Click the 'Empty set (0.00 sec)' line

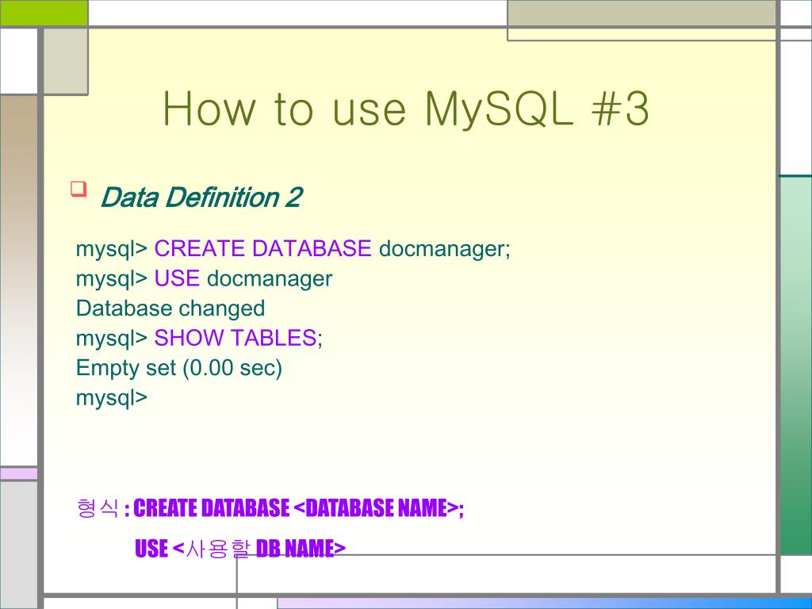click(179, 369)
